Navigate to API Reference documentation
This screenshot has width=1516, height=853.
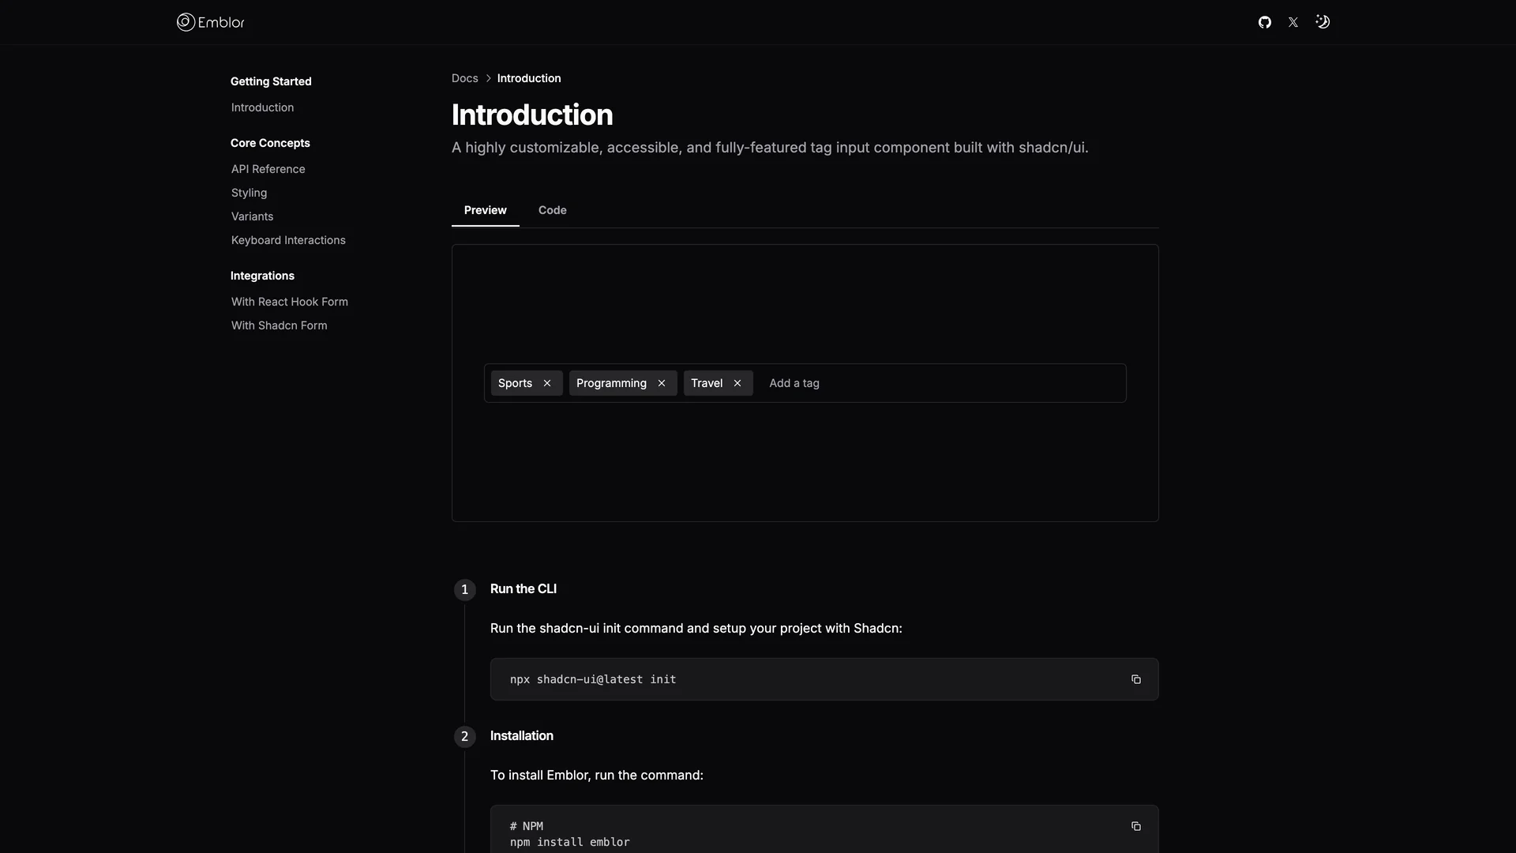pyautogui.click(x=268, y=169)
